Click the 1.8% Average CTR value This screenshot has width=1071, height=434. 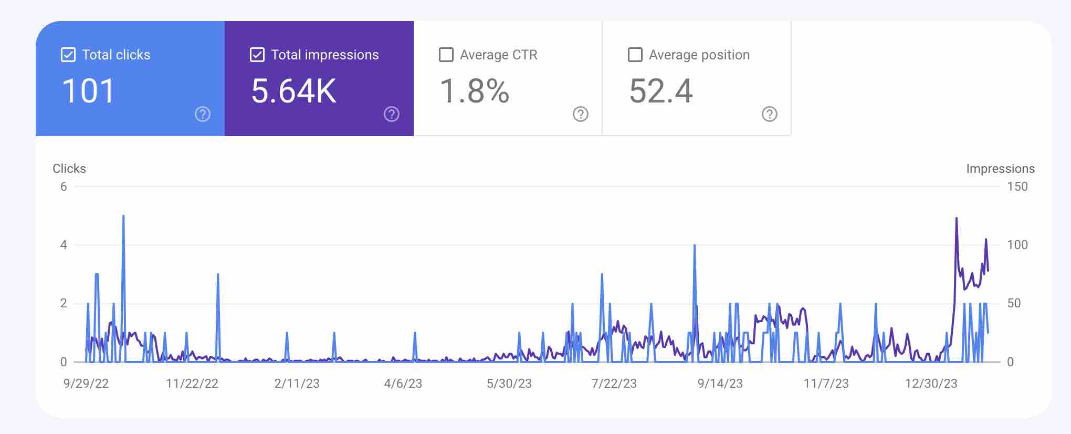coord(475,91)
